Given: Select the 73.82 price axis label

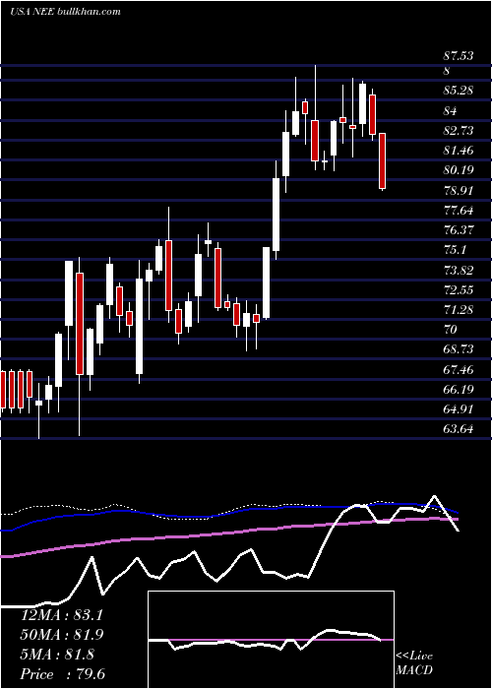Looking at the screenshot, I should (x=460, y=270).
